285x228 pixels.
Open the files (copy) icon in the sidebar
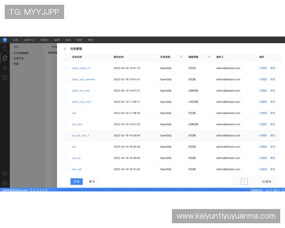5,58
